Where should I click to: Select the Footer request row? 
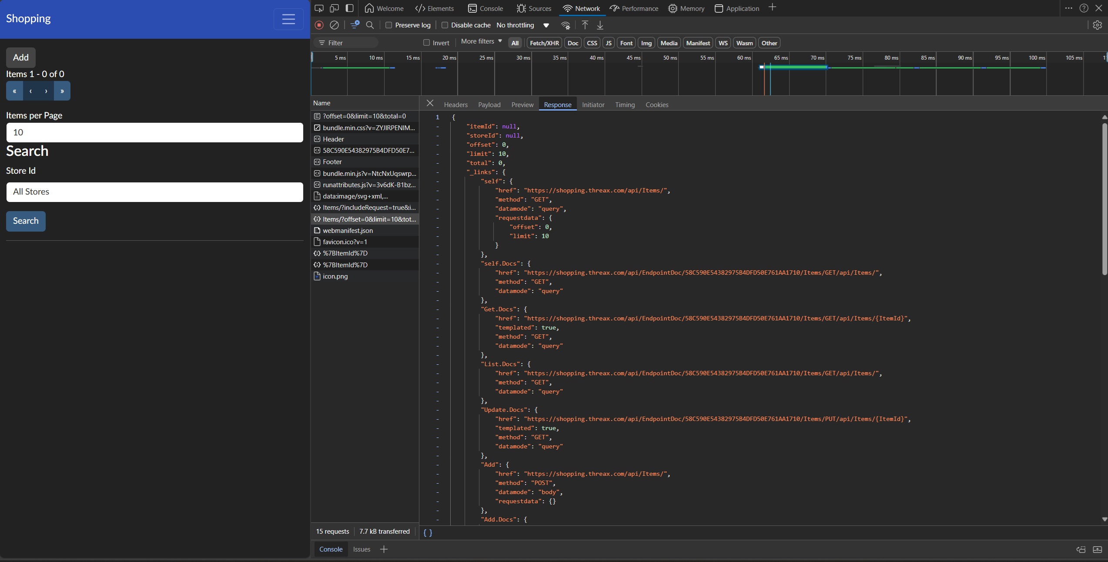click(x=365, y=162)
